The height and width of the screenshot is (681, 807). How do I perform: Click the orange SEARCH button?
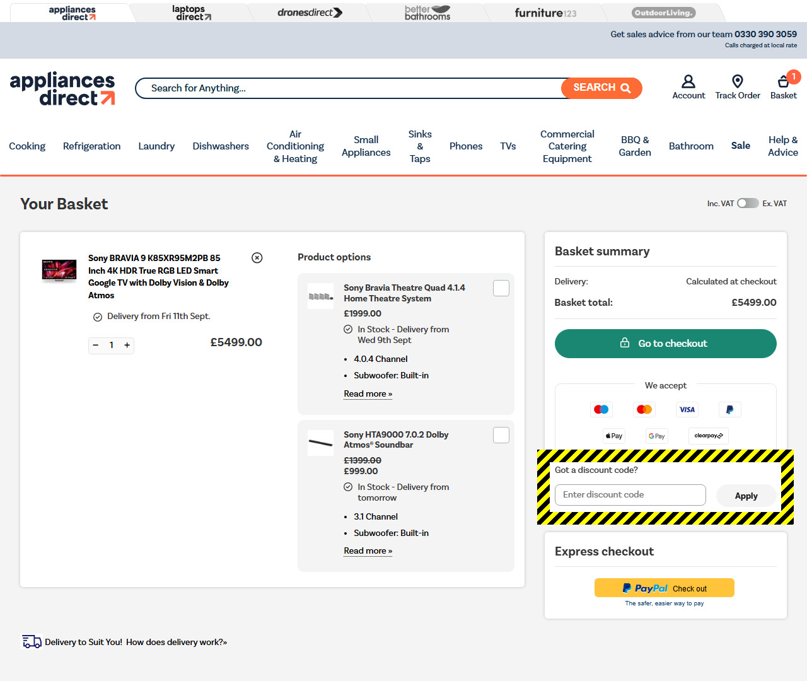[601, 88]
